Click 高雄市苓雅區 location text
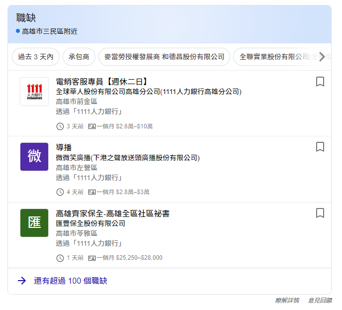Screen dimensions: 342x310 pos(77,233)
